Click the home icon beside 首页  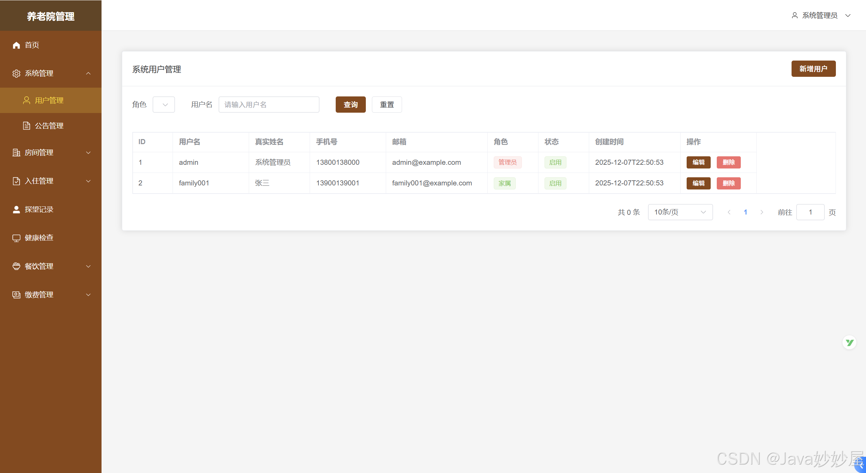16,45
